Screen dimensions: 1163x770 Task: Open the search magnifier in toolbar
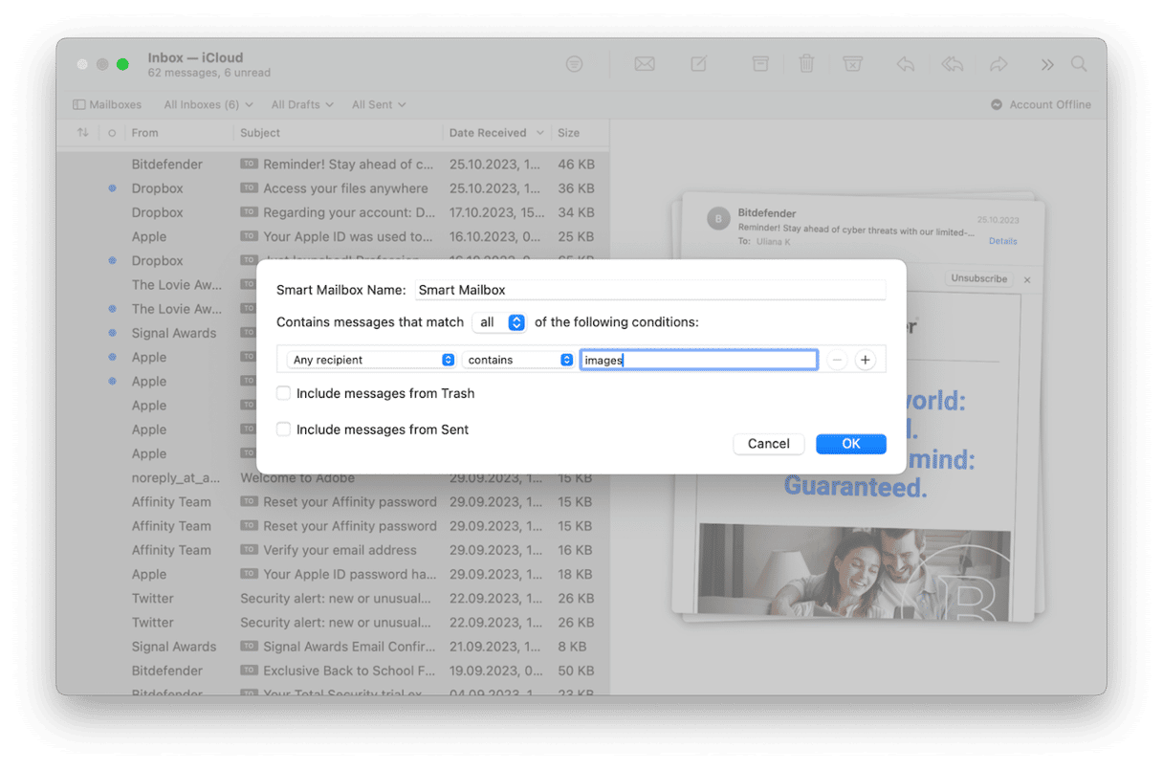(x=1079, y=64)
